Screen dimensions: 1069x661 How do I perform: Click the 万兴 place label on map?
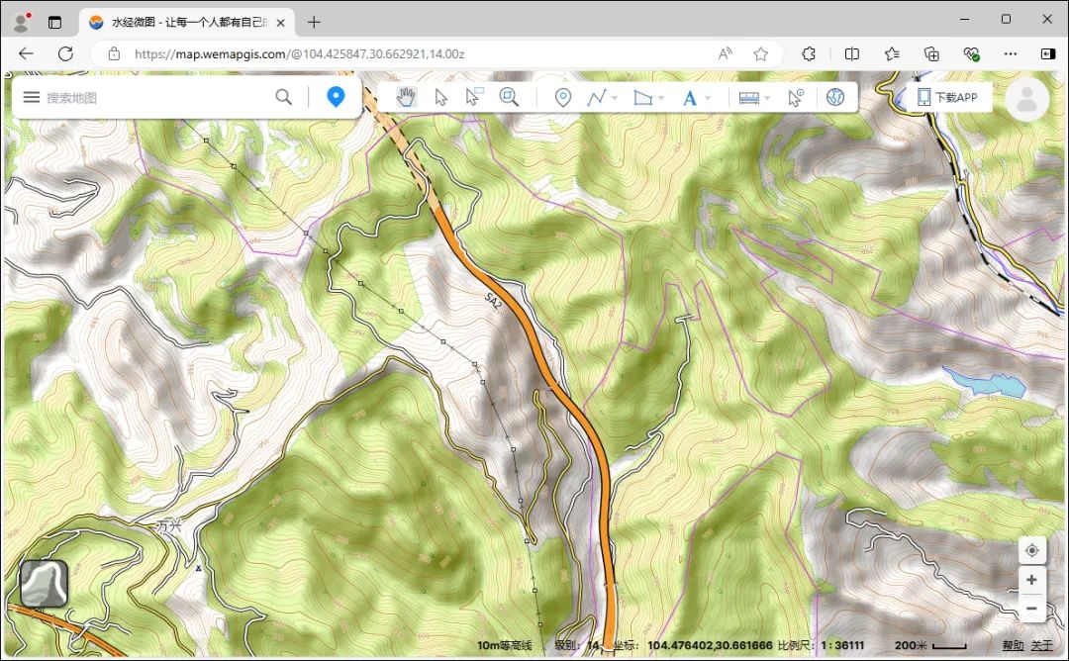169,526
